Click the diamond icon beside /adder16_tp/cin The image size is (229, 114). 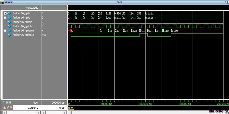[9, 22]
